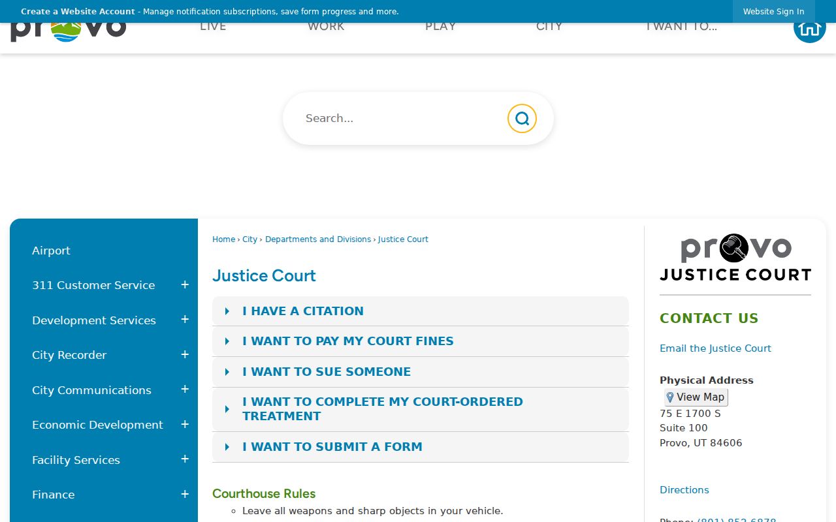Expand the 311 Customer Service plus icon
The height and width of the screenshot is (522, 836).
pos(185,285)
